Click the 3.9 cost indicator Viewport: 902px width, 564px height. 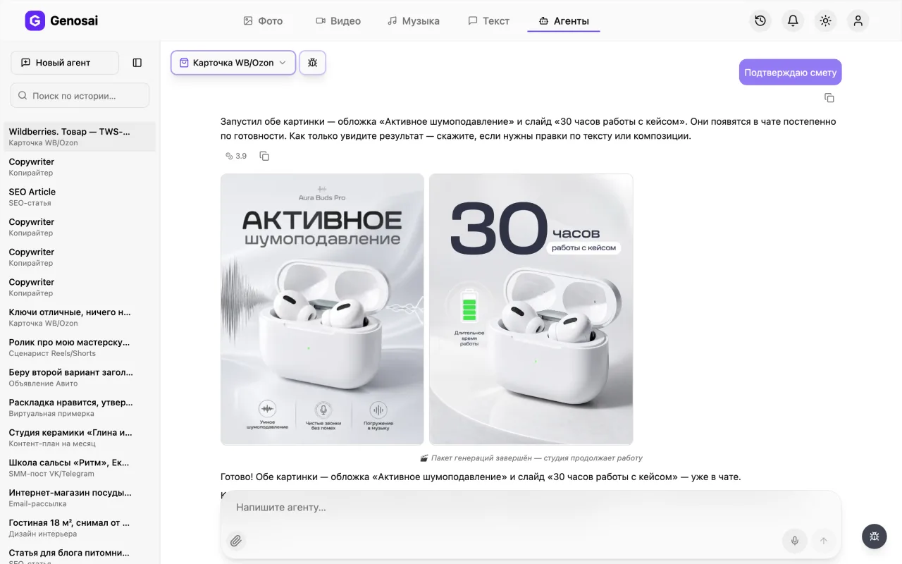tap(236, 156)
